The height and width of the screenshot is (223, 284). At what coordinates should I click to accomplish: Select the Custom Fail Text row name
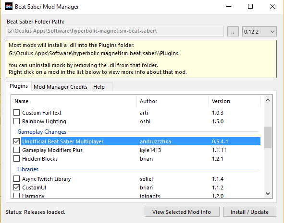42,113
